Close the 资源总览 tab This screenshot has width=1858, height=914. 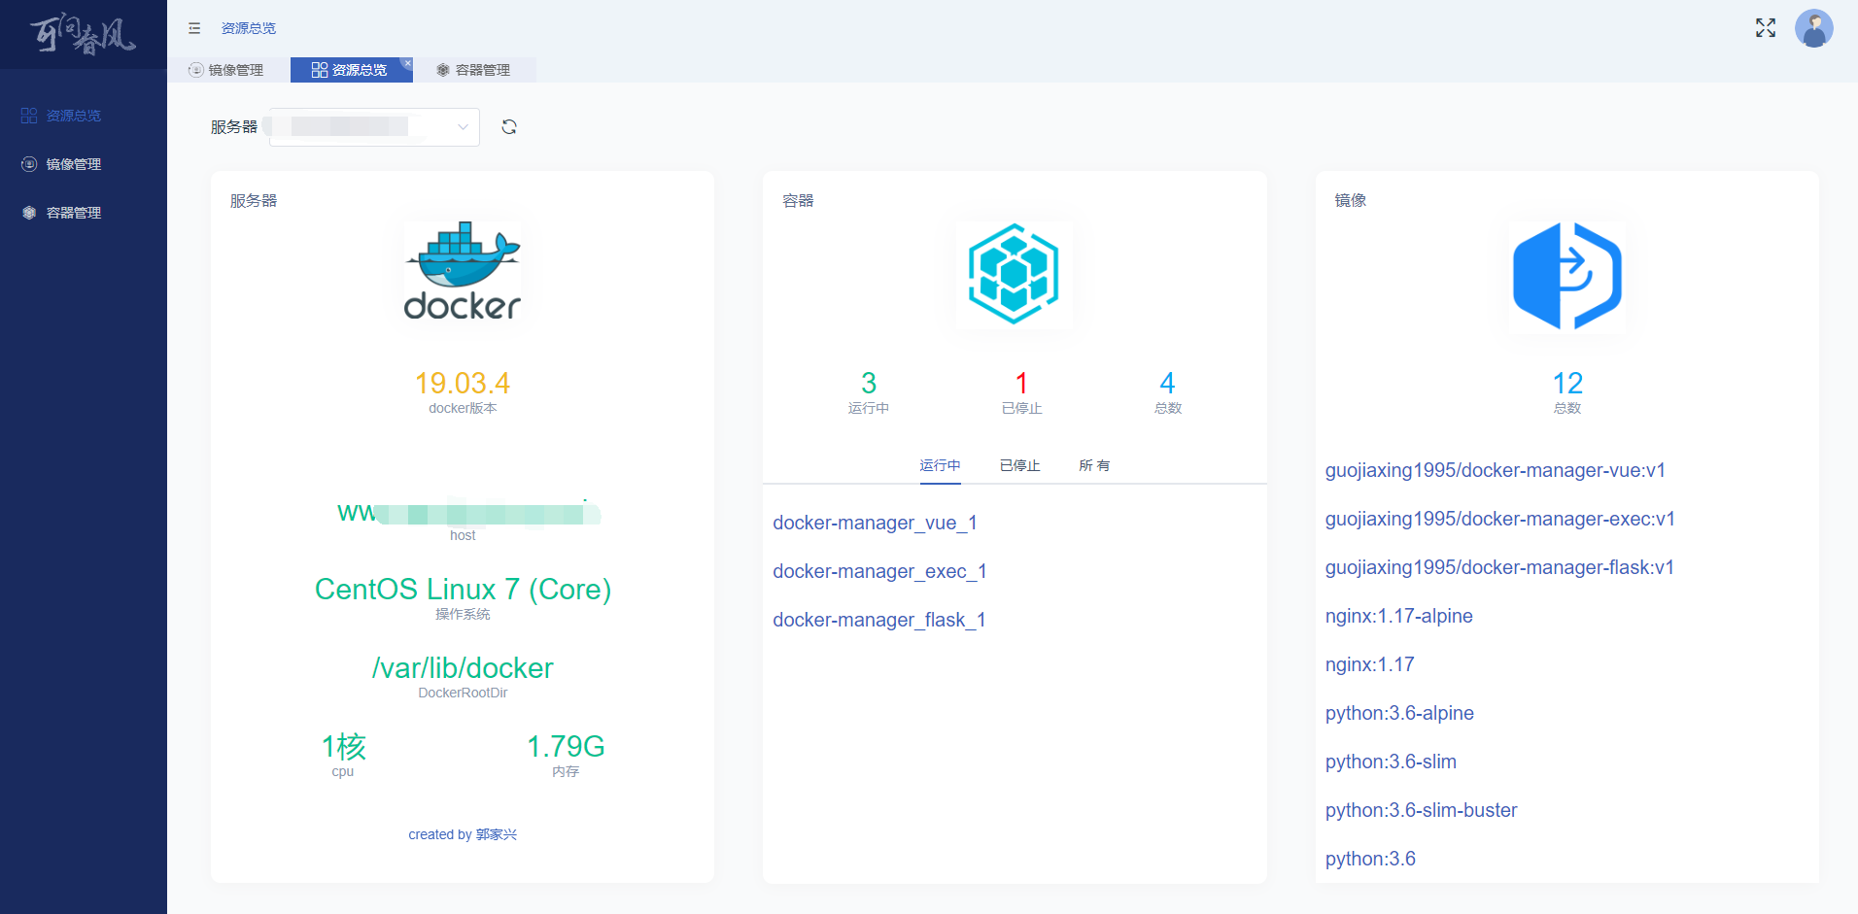tap(407, 63)
